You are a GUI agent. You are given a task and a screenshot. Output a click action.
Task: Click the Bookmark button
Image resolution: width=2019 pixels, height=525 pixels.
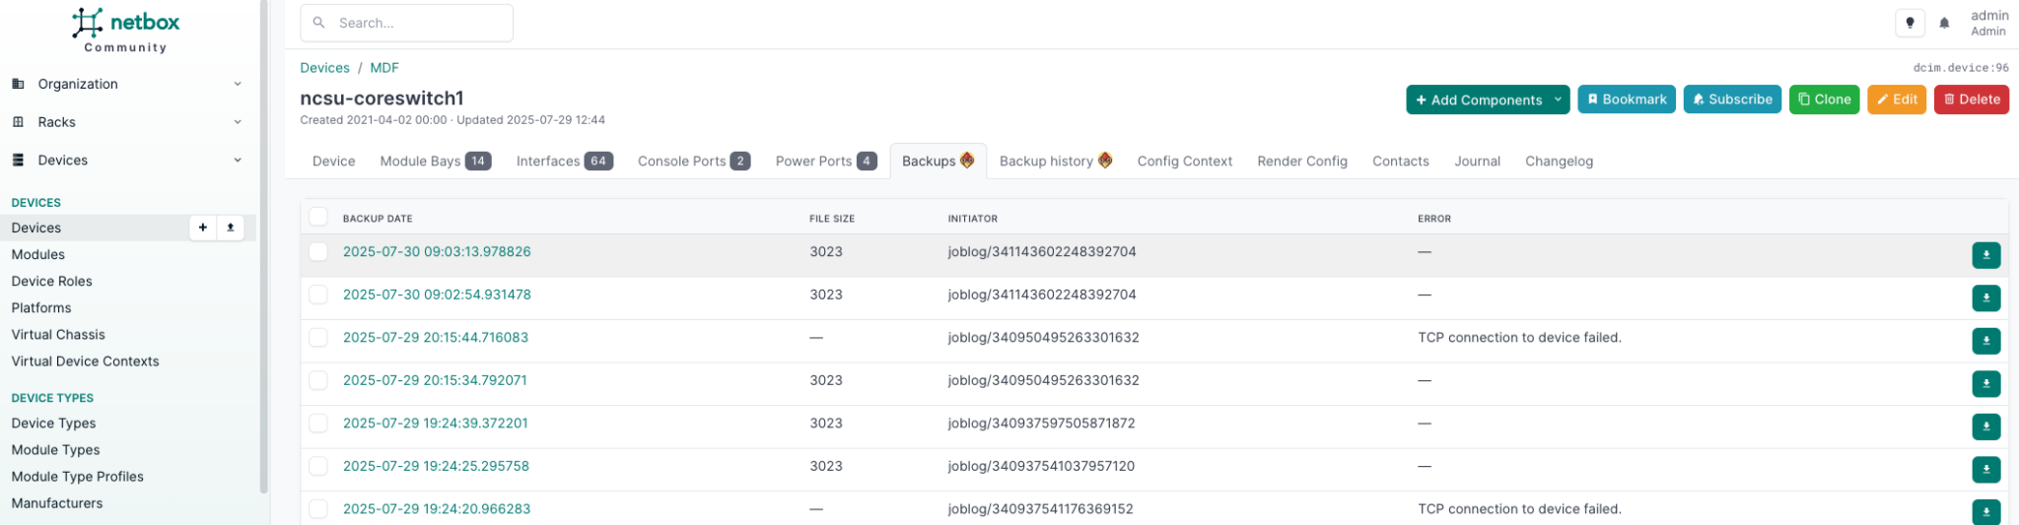coord(1627,99)
